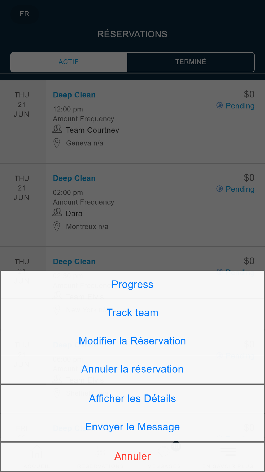The width and height of the screenshot is (265, 472).
Task: Tap the FR language button
Action: click(24, 14)
